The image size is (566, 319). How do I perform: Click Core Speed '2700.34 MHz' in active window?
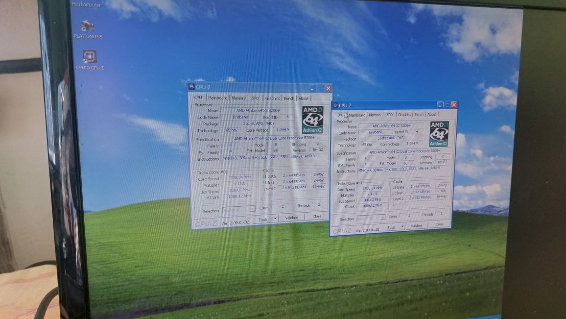click(x=372, y=188)
